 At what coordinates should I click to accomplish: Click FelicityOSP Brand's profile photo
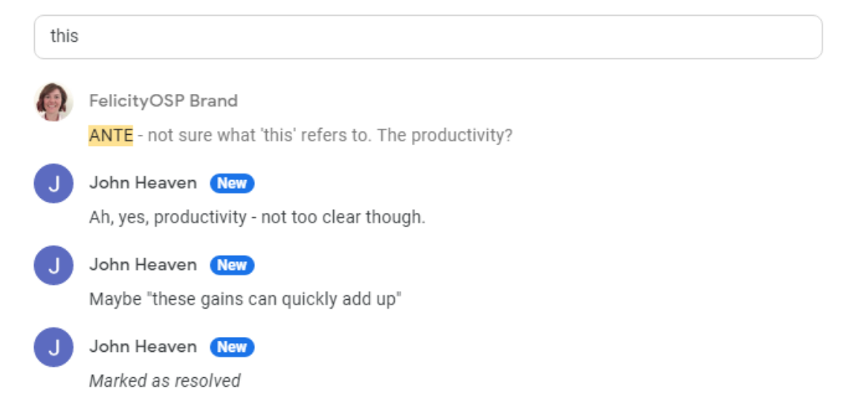coord(54,102)
